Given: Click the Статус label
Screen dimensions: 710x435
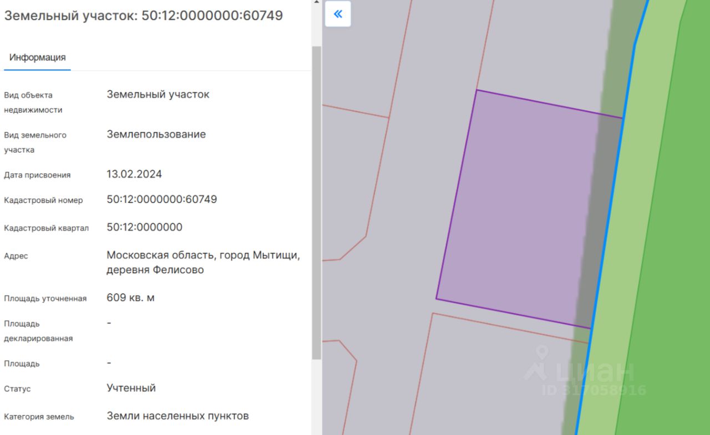Looking at the screenshot, I should (x=17, y=388).
